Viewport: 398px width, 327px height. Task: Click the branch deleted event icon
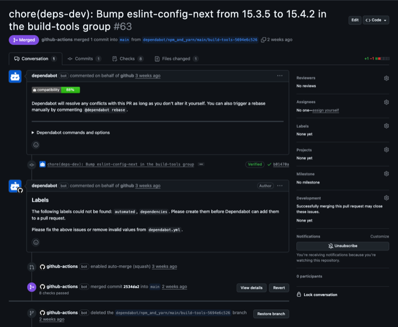32,313
